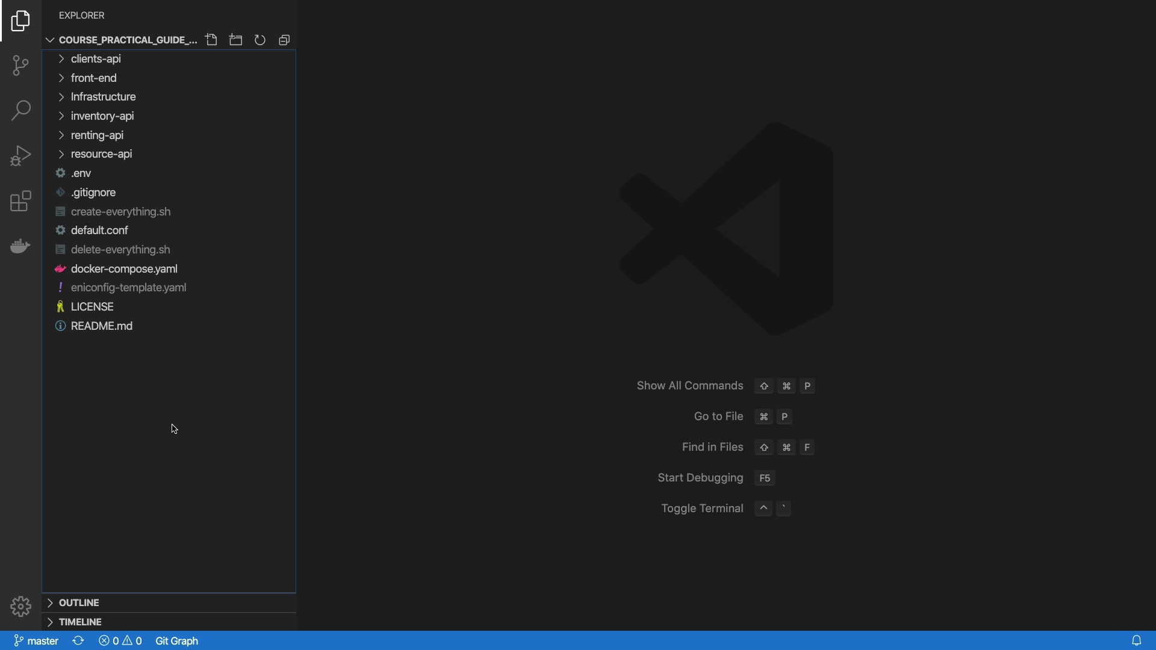Expand the clients-api folder
This screenshot has width=1156, height=650.
(96, 59)
